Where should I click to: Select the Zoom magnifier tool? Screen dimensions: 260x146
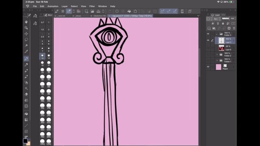(26, 28)
